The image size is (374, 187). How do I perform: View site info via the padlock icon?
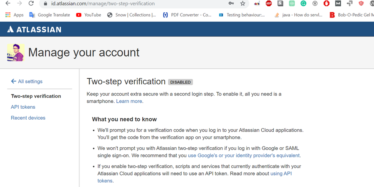[x=46, y=4]
